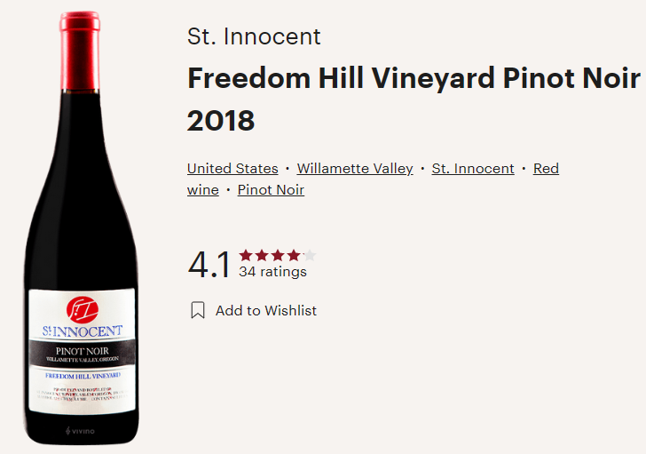Click the wine bottle product image
Image resolution: width=646 pixels, height=454 pixels.
pos(81,227)
